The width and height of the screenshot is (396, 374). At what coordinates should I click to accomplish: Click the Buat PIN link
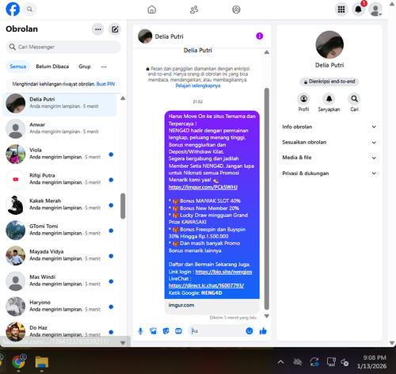[x=105, y=84]
